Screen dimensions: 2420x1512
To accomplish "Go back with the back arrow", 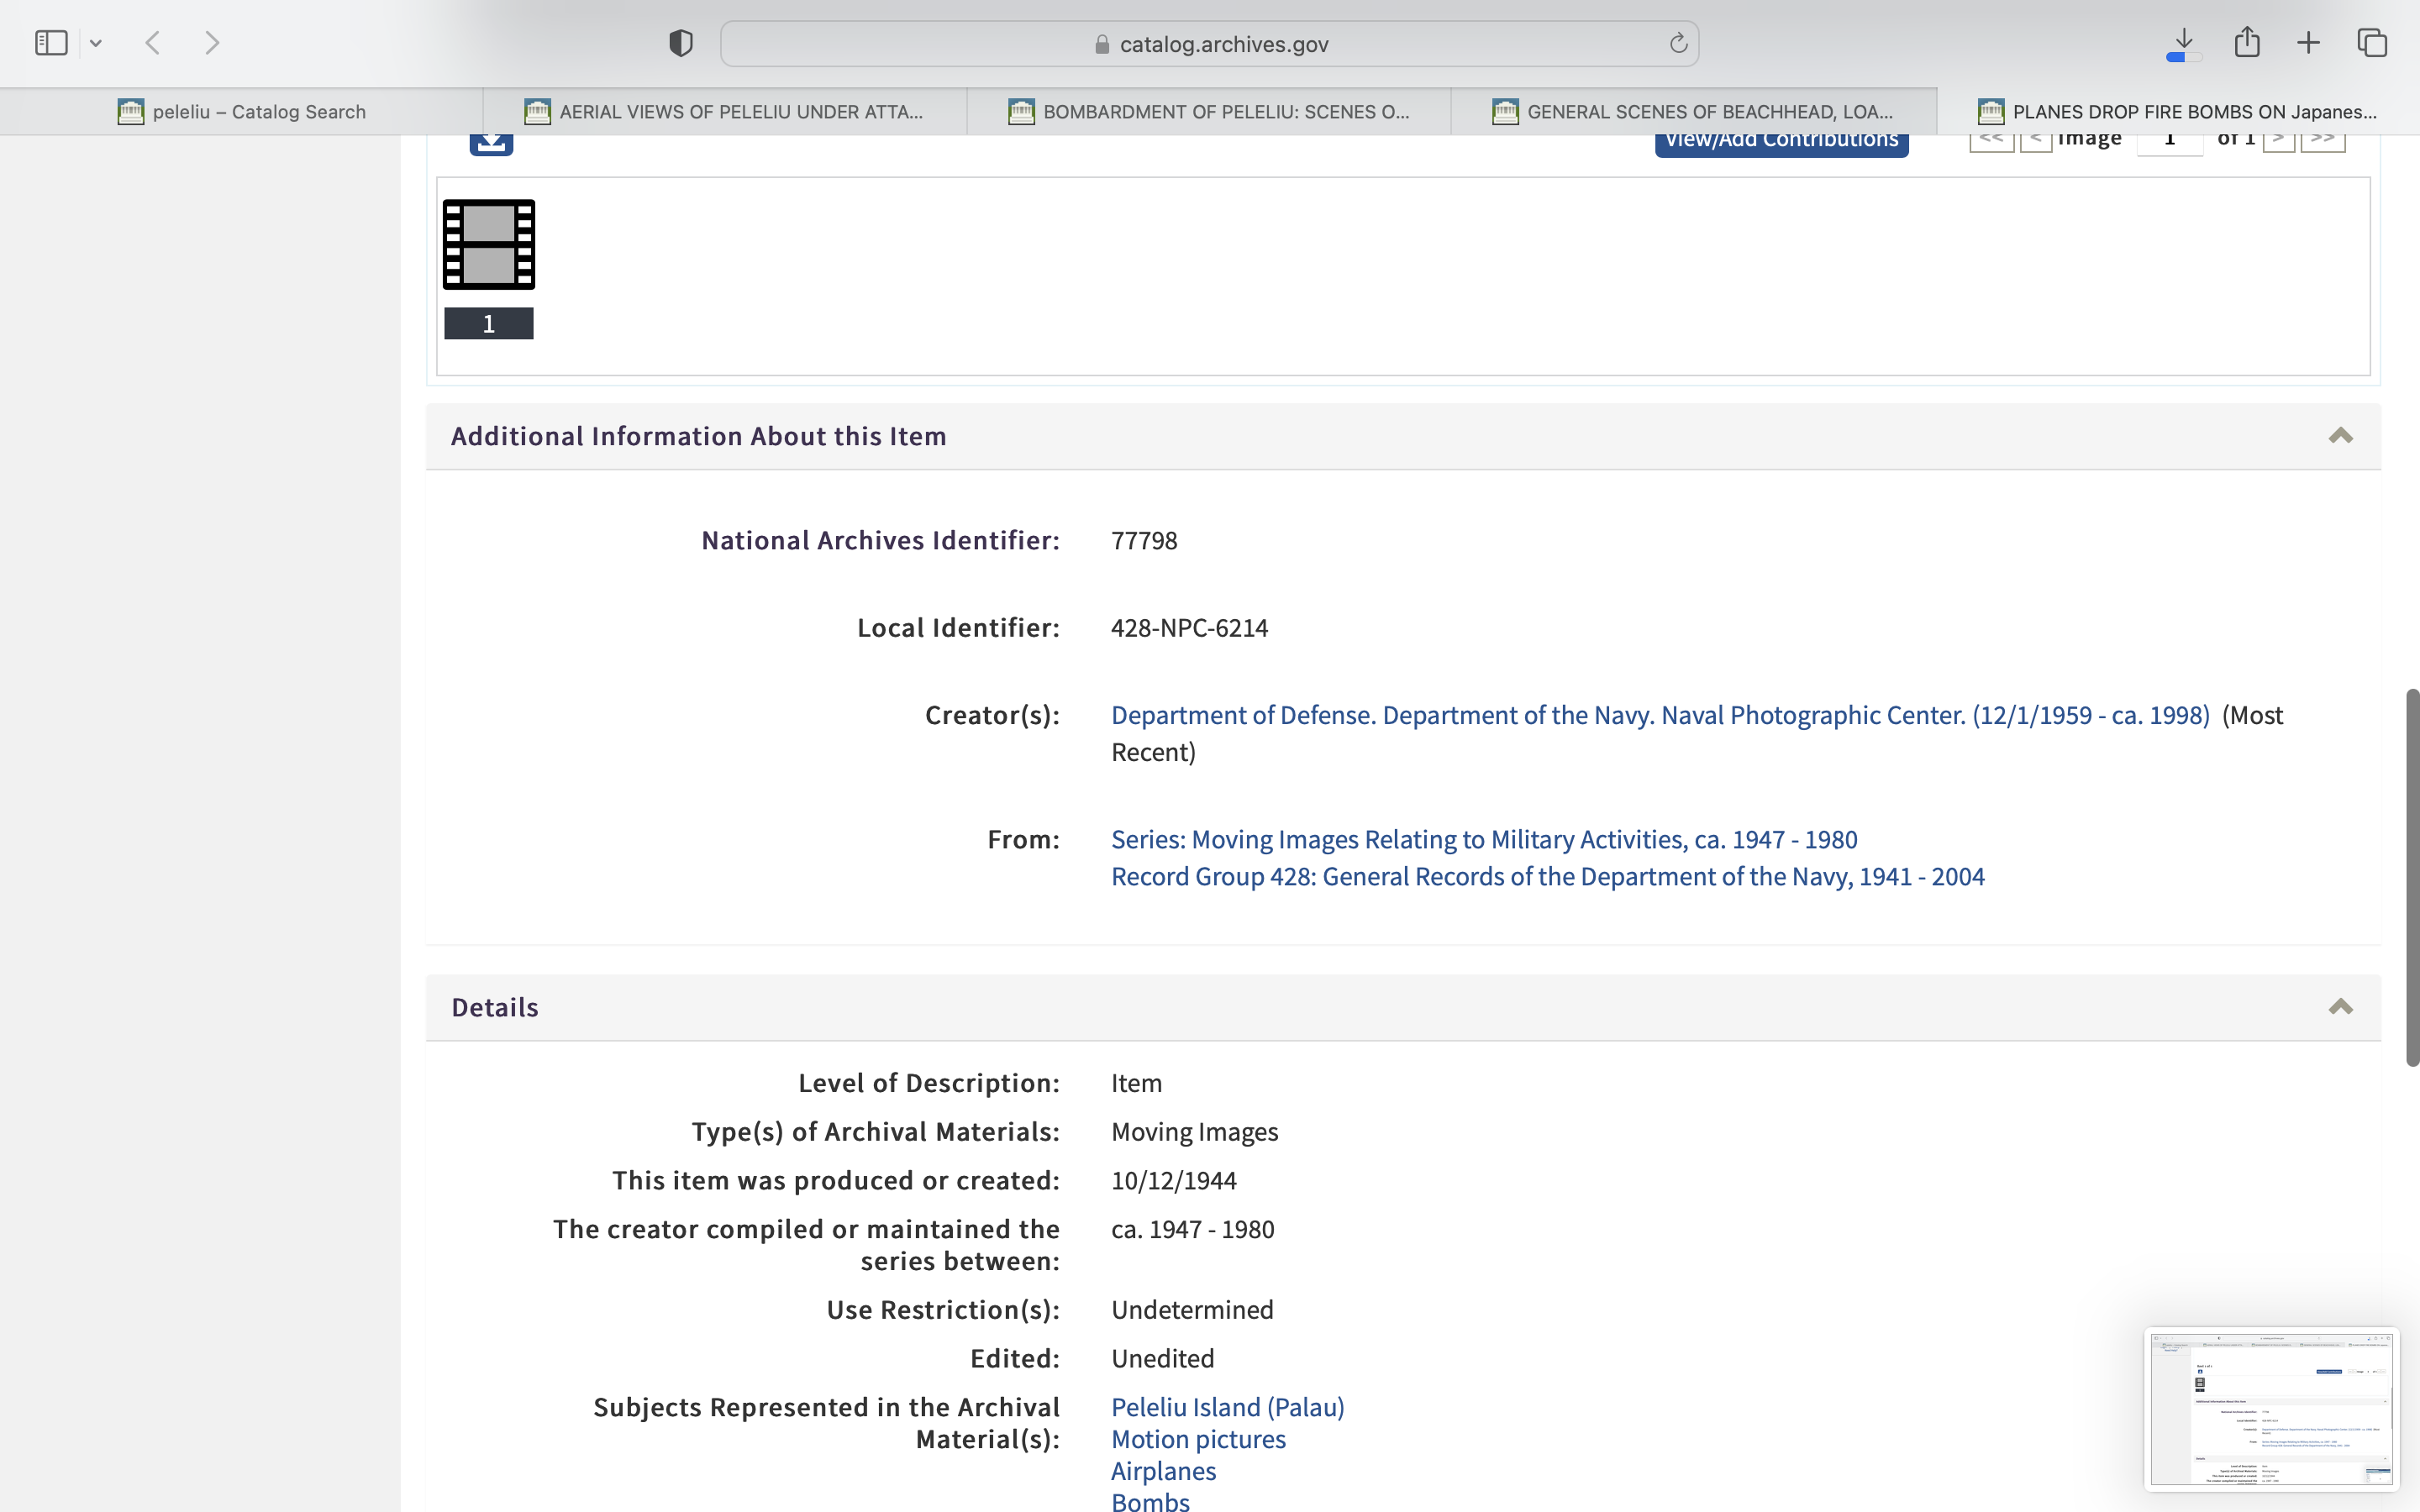I will coord(153,43).
